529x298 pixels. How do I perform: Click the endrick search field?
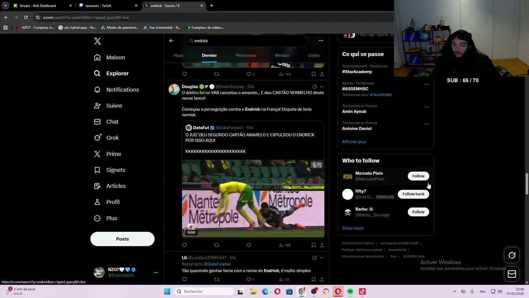247,41
